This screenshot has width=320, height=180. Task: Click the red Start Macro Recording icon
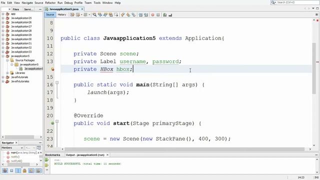[152, 14]
